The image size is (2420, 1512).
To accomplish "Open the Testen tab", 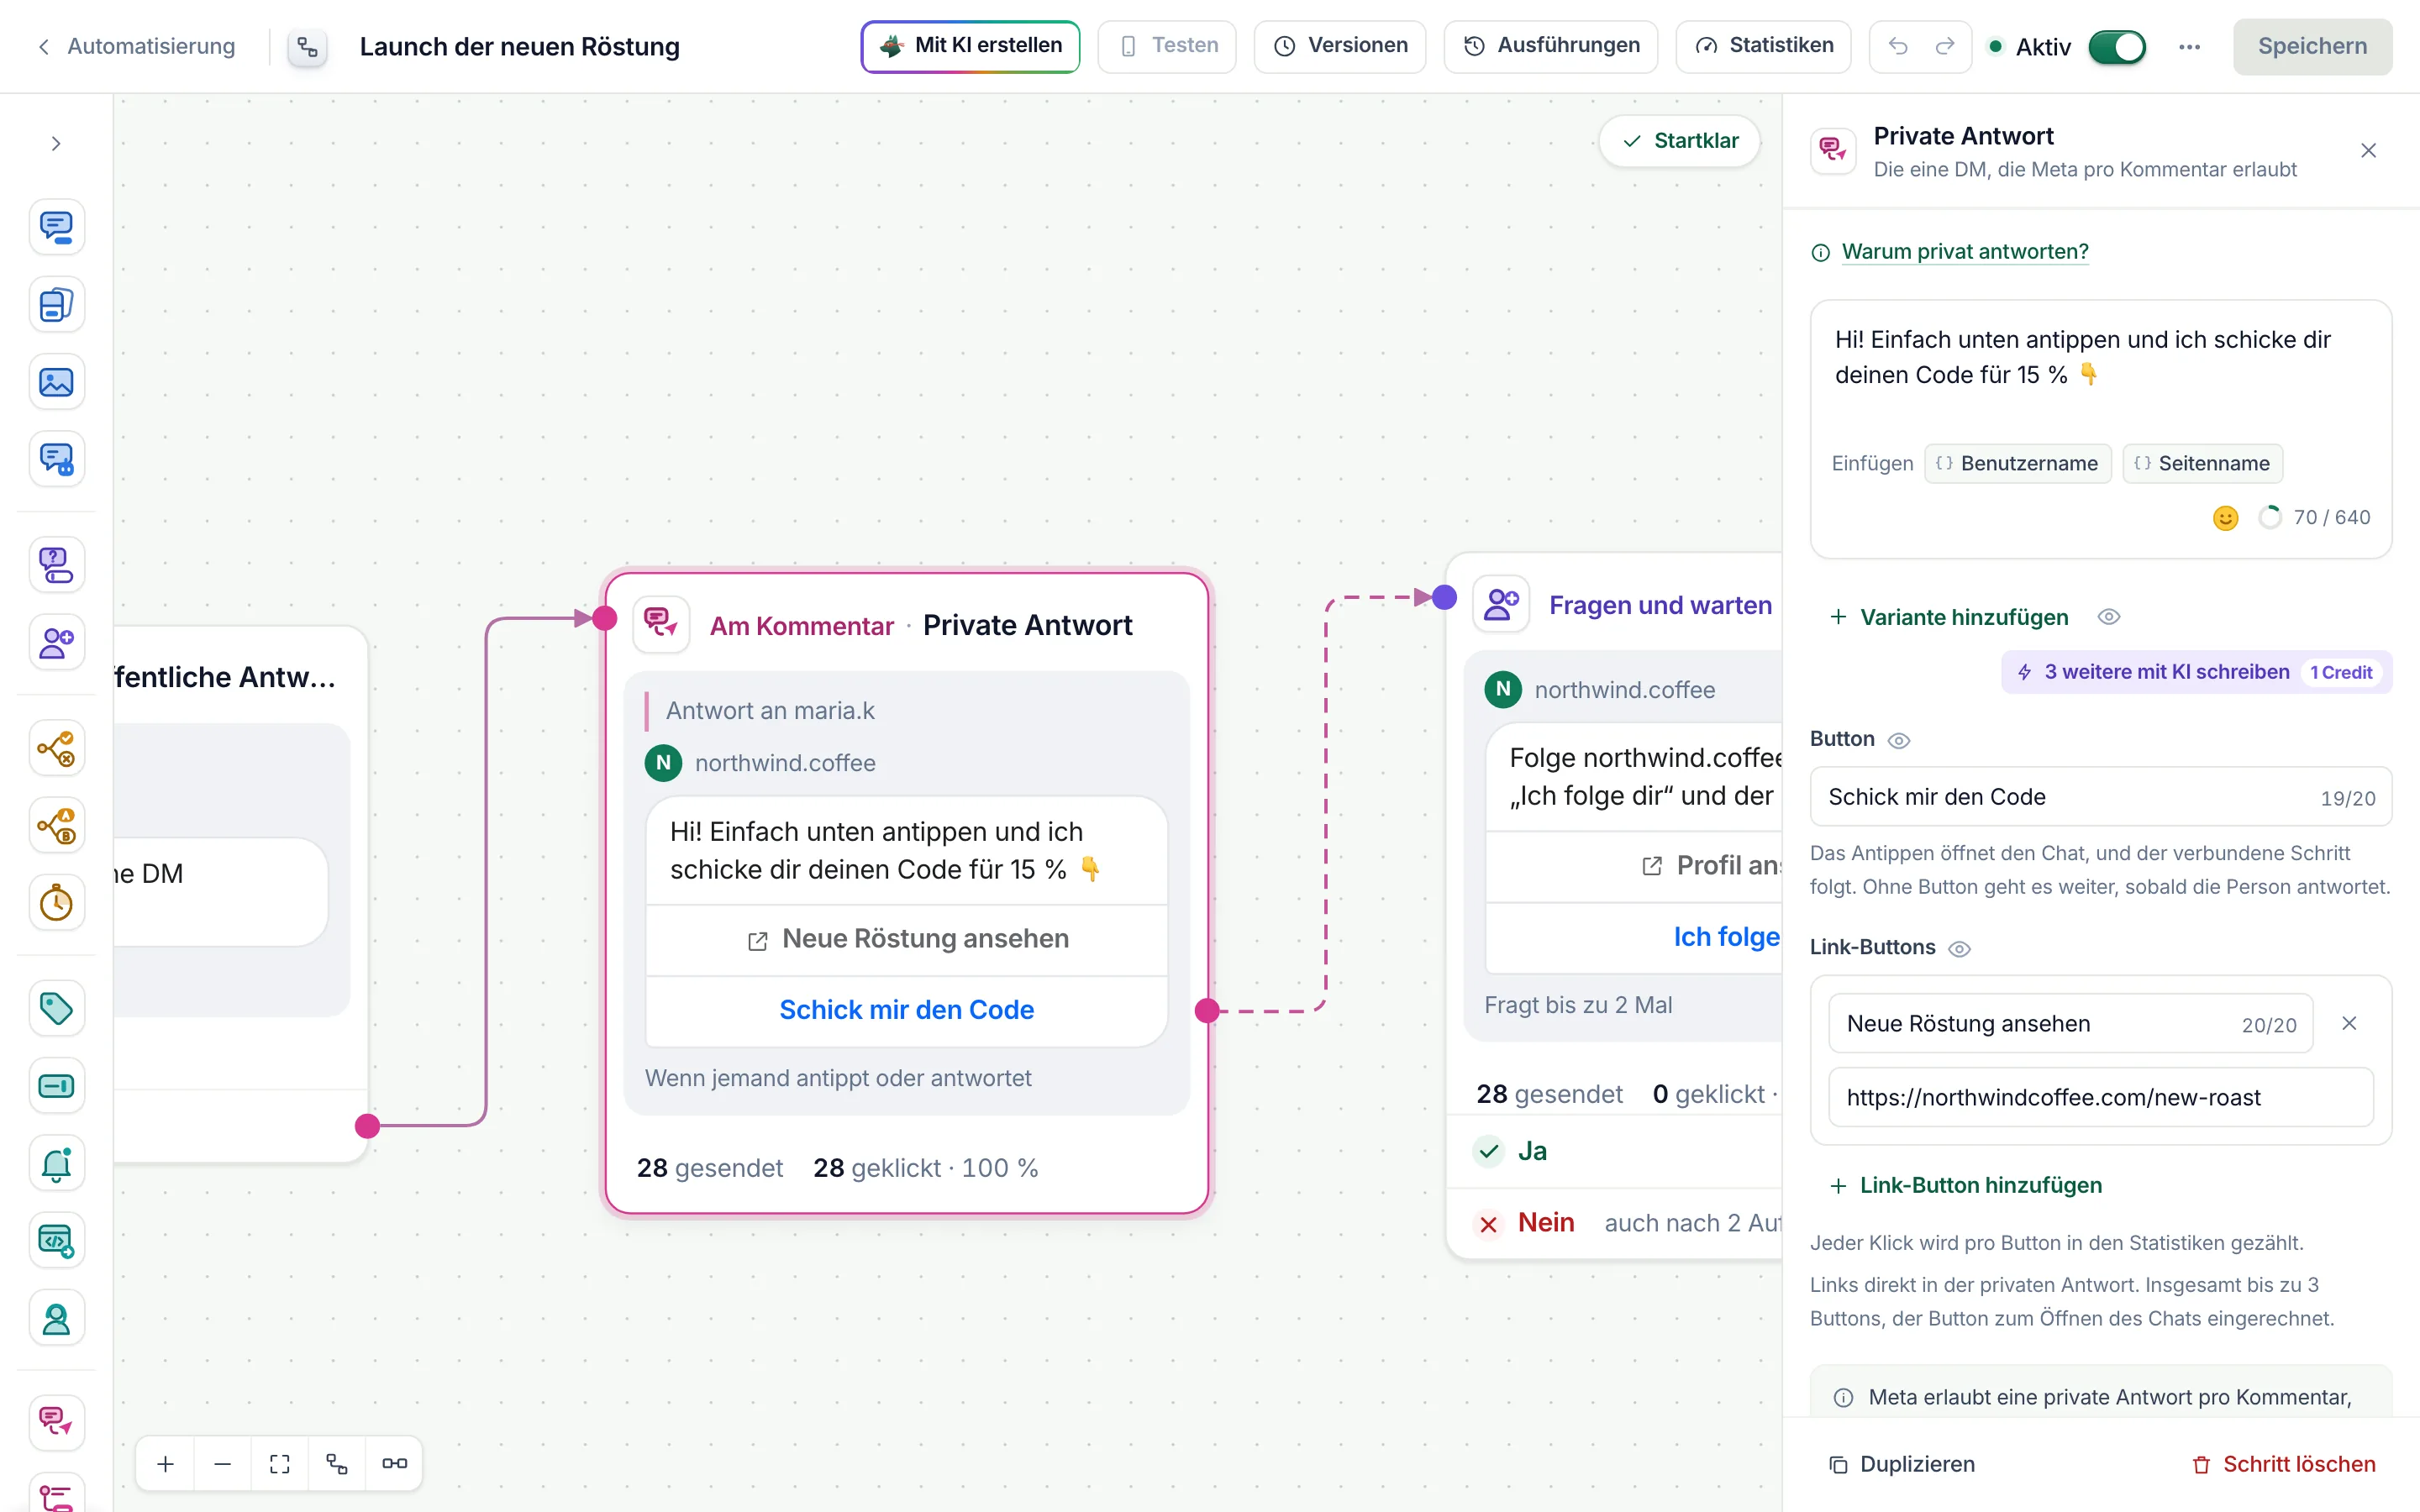I will (1167, 46).
